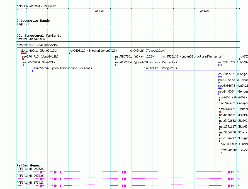Select the esv9603 blue variant glyph
This screenshot has height=189, width=248.
[220, 100]
